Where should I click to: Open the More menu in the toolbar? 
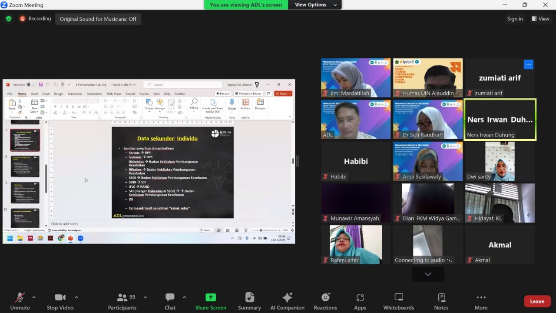tap(481, 301)
